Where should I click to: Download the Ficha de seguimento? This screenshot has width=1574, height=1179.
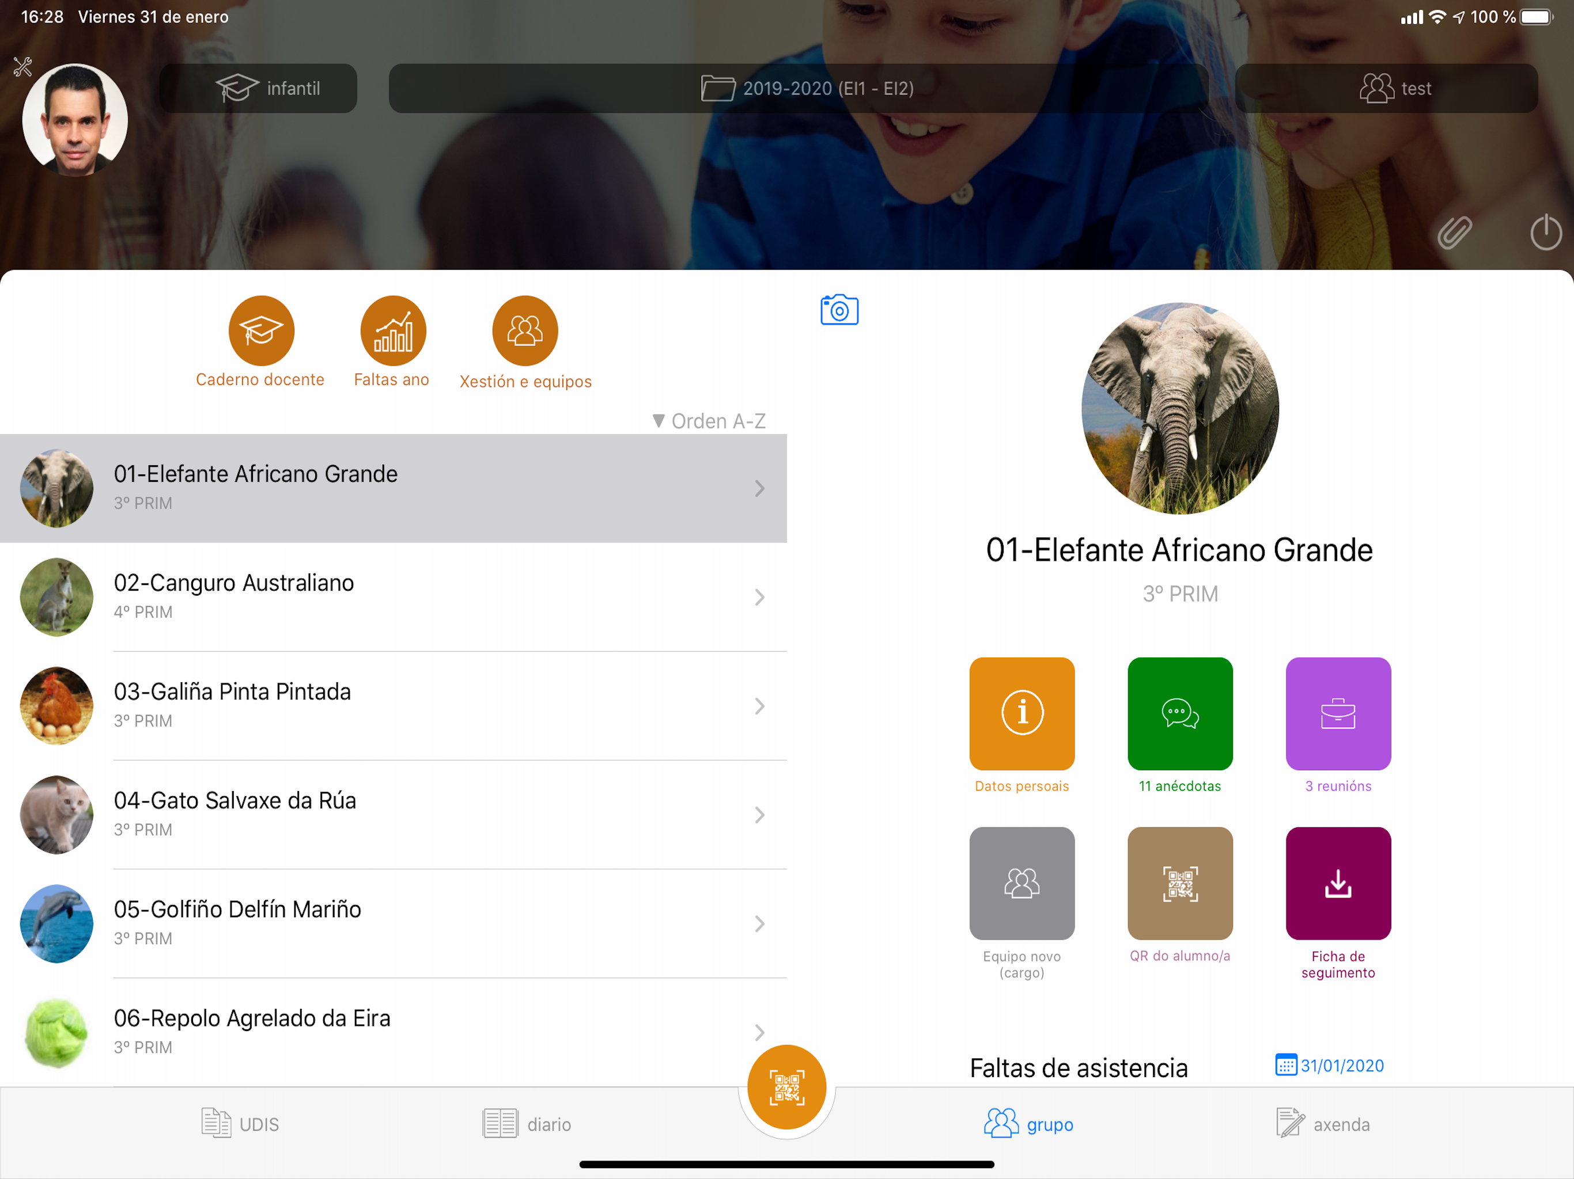[1338, 883]
